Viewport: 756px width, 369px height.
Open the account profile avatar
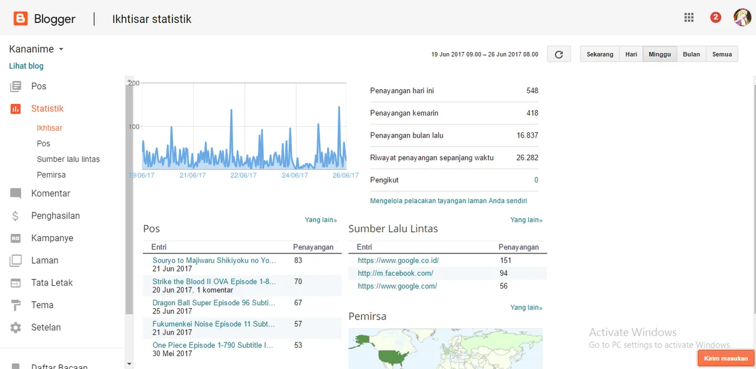coord(742,18)
